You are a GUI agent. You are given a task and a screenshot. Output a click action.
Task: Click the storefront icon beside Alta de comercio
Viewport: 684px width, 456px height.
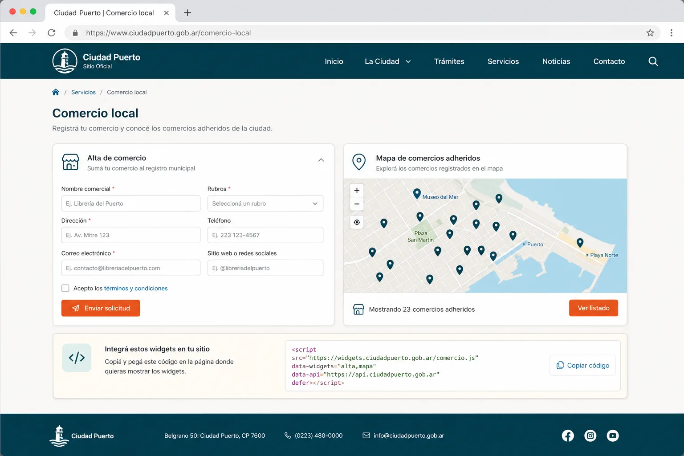tap(70, 162)
